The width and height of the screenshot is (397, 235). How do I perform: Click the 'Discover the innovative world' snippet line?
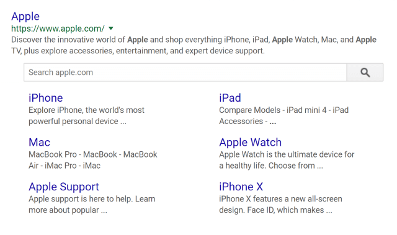click(x=194, y=40)
